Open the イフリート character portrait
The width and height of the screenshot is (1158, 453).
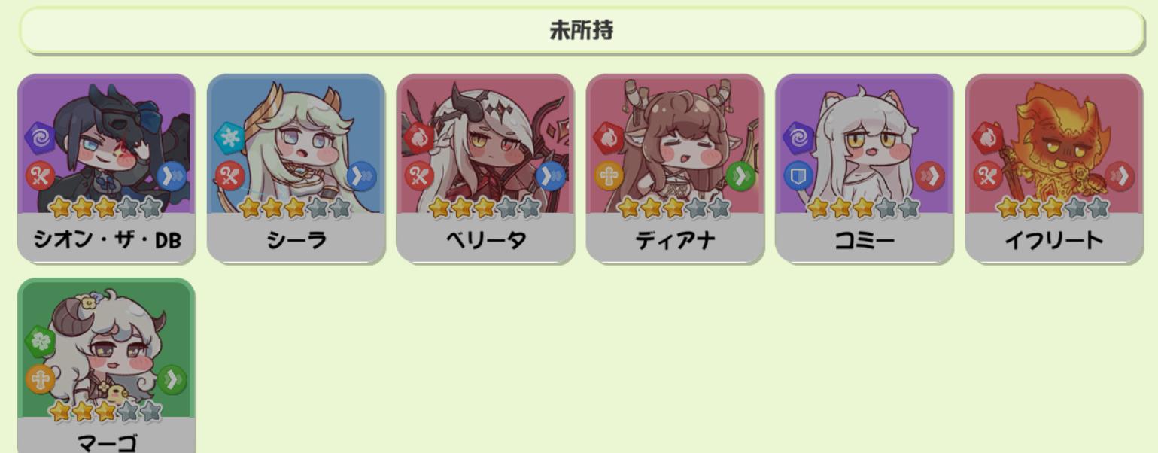pos(1054,144)
